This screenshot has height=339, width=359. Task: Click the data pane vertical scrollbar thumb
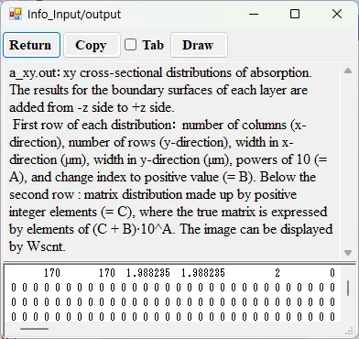(x=348, y=288)
